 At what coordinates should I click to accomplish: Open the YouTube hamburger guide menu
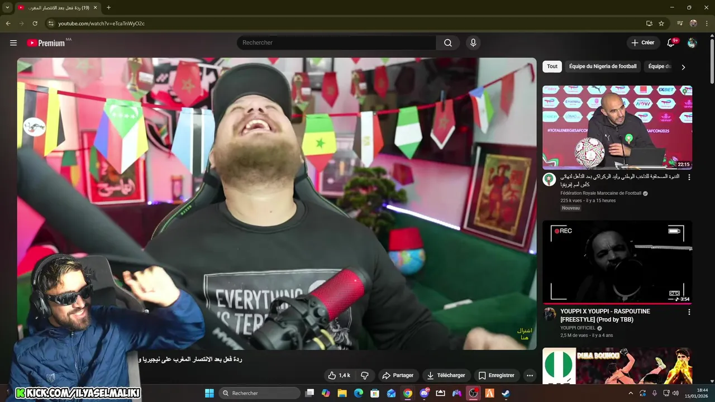click(x=13, y=43)
